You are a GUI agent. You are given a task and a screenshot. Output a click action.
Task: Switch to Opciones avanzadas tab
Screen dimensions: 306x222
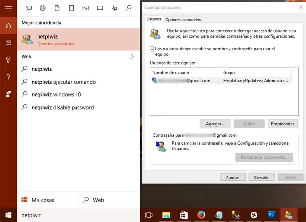pos(183,20)
